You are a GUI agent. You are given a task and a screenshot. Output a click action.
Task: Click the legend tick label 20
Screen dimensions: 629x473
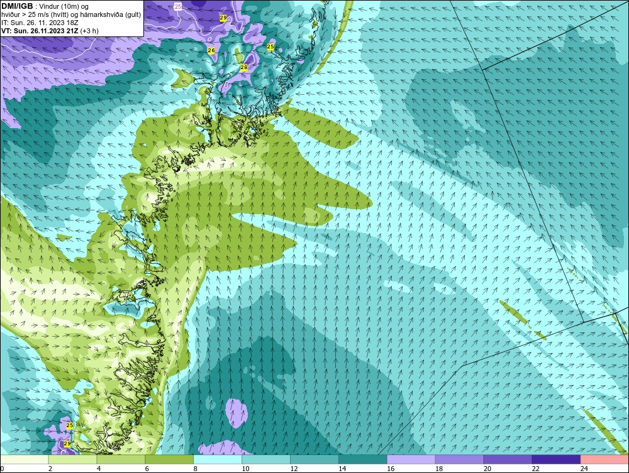[x=487, y=469]
